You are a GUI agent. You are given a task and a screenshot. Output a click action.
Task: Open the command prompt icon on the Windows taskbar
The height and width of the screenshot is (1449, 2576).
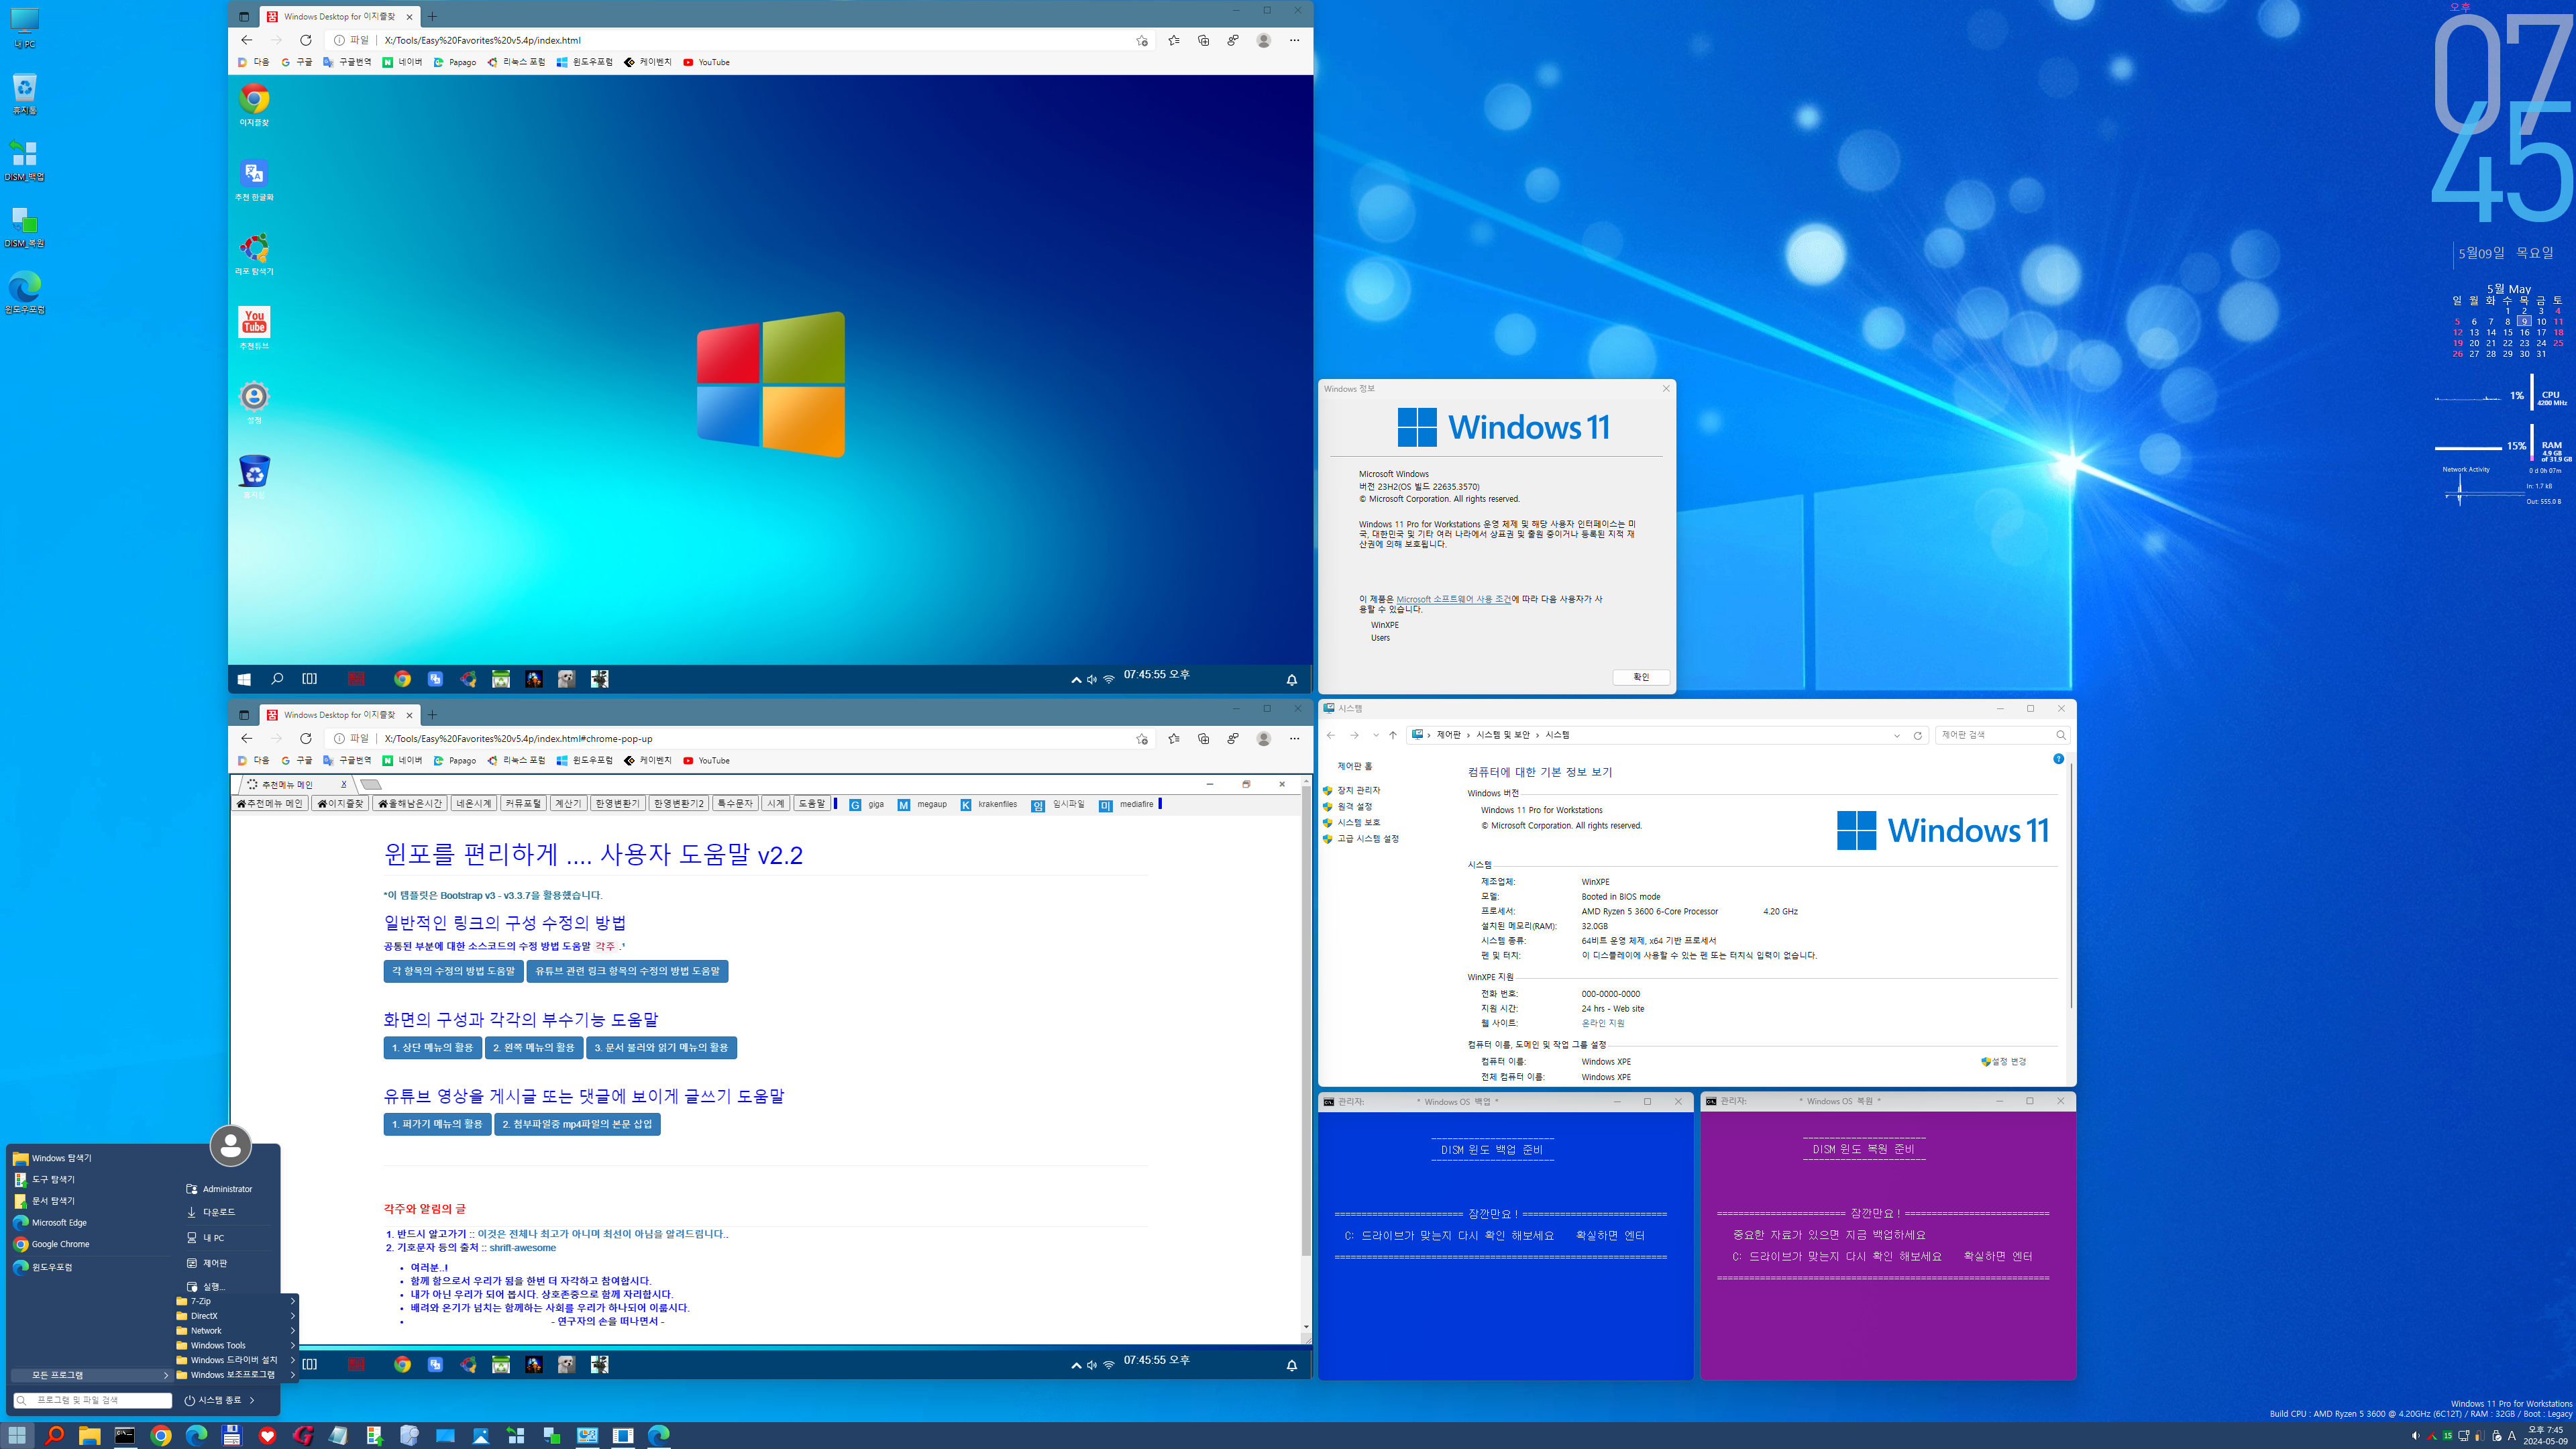click(x=125, y=1435)
